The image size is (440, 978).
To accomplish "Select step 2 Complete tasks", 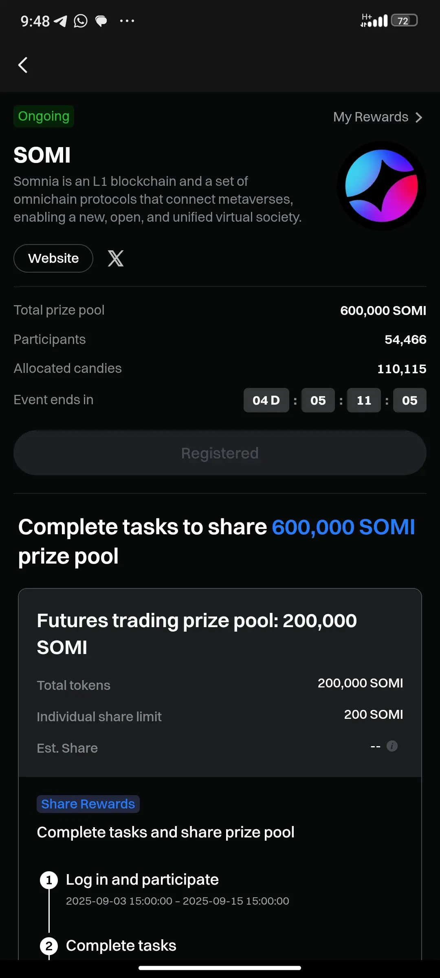I will (121, 945).
